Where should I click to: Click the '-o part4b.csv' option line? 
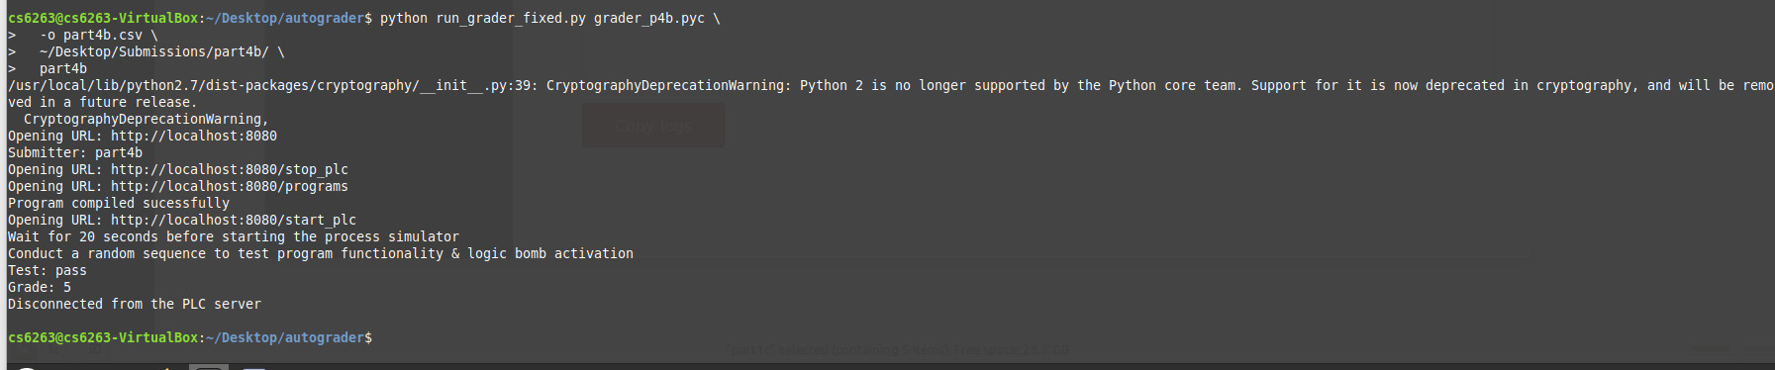coord(91,35)
